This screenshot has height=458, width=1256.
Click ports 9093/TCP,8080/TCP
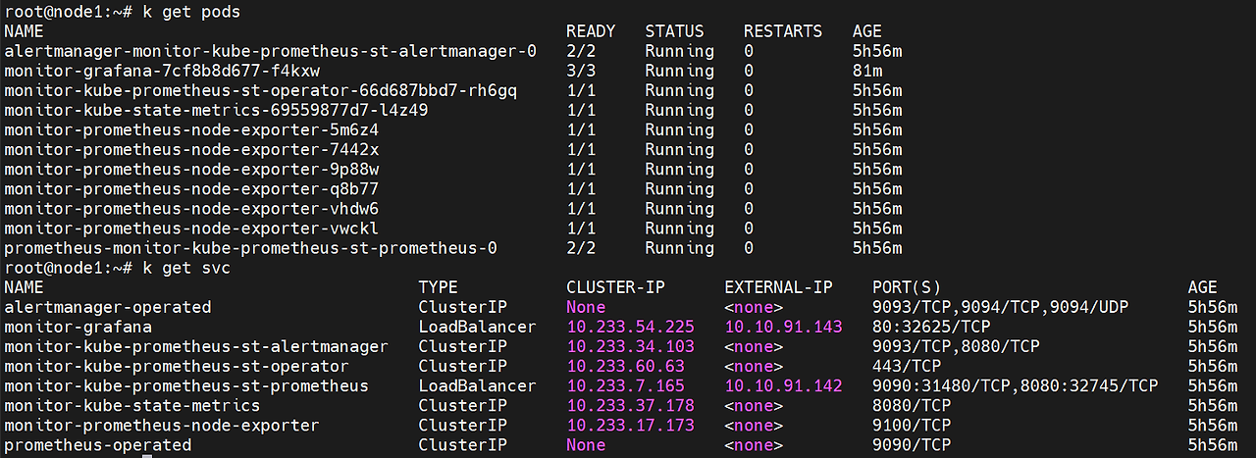click(956, 346)
